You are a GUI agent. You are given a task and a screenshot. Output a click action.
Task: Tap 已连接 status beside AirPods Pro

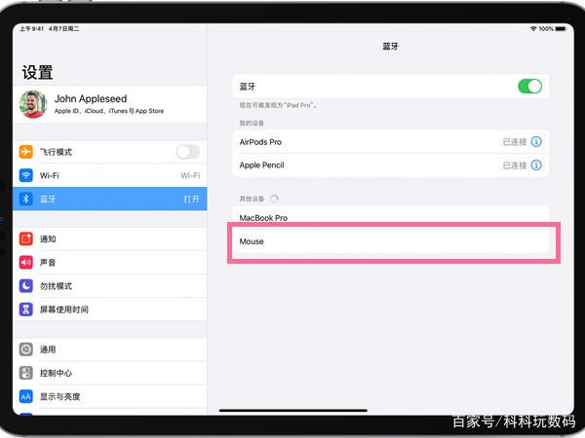click(515, 142)
